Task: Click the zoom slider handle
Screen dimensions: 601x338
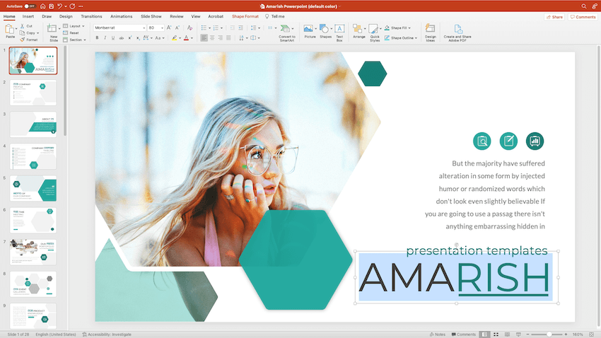Action: (549, 334)
